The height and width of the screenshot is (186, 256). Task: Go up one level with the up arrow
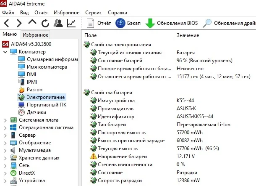coord(32,22)
